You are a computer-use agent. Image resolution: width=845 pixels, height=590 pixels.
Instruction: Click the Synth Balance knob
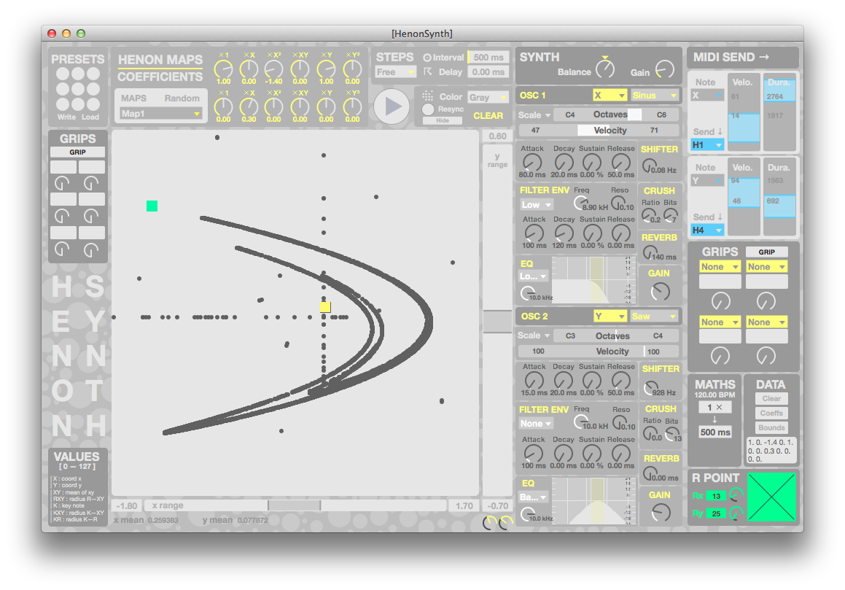point(605,69)
